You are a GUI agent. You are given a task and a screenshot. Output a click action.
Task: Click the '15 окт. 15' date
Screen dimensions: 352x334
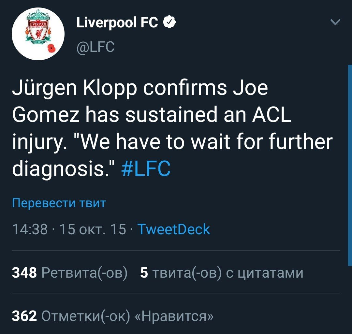point(93,229)
